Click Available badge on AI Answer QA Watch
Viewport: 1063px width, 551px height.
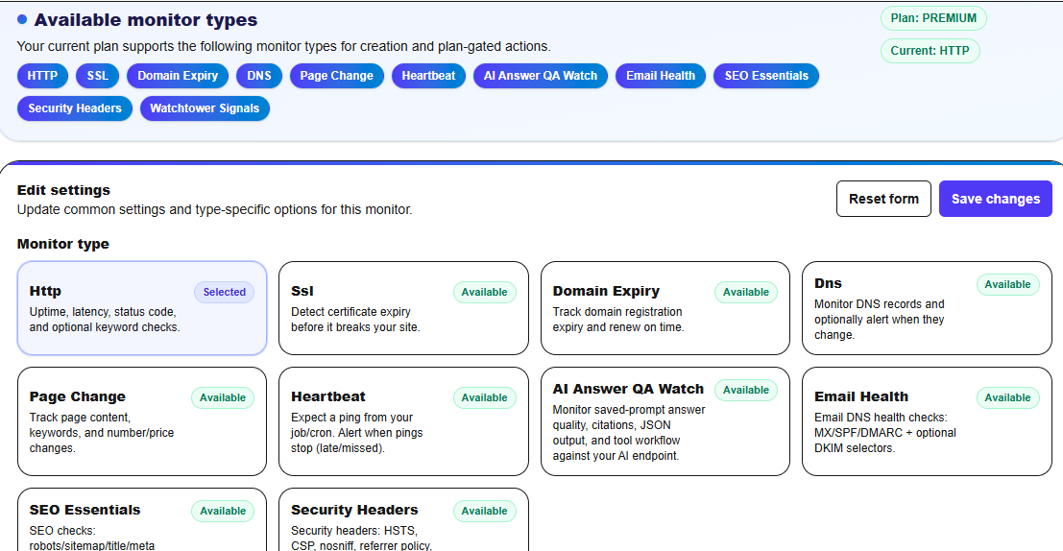746,391
